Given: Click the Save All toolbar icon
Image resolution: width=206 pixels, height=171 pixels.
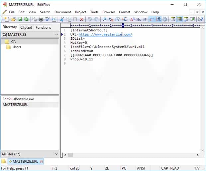Looking at the screenshot, I should click(26, 19).
